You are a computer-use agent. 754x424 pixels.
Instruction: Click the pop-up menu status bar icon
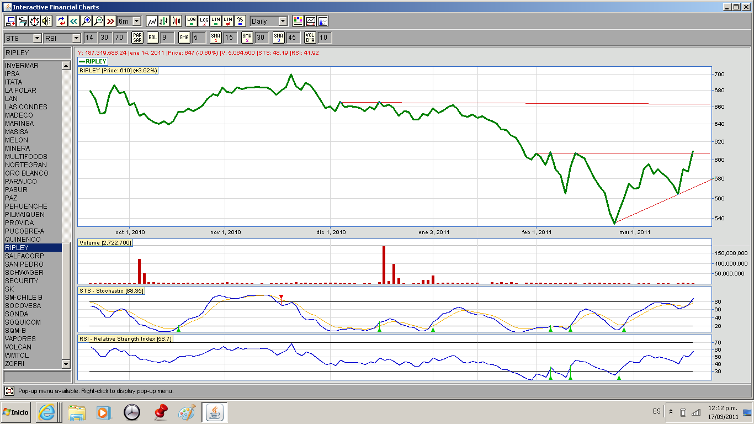pyautogui.click(x=9, y=391)
